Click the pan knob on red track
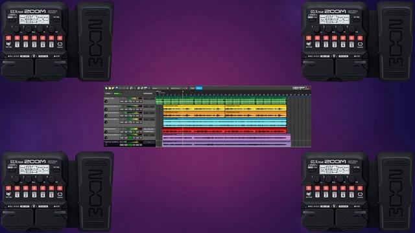415x233 pixels. [x=106, y=132]
